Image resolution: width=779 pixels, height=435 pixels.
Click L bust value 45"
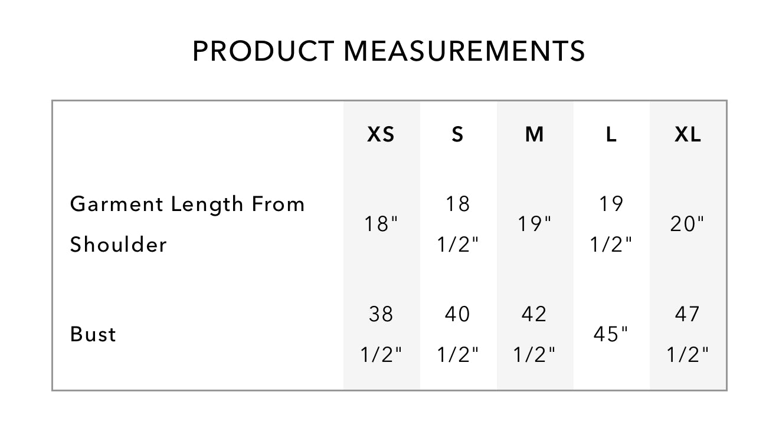click(611, 334)
